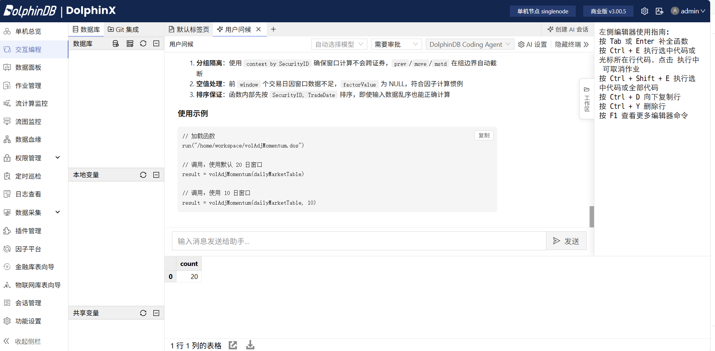715x351 pixels.
Task: Close the 用户问候 tab
Action: 259,29
